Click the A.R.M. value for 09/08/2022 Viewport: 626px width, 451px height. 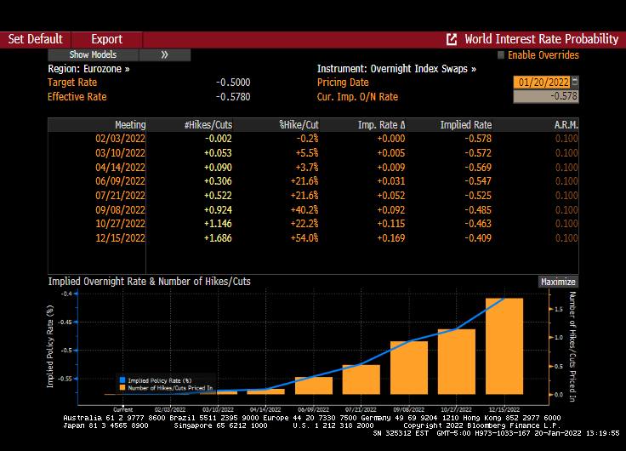point(566,209)
